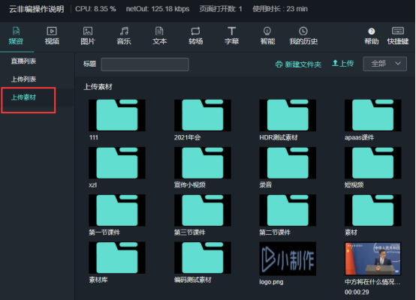416x300 pixels.
Task: Open the 转场 transition icon
Action: [x=195, y=31]
